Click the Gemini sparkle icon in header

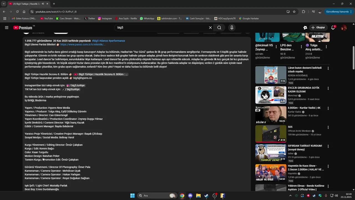305,27
